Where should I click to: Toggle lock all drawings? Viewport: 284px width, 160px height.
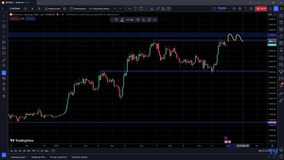4,84
